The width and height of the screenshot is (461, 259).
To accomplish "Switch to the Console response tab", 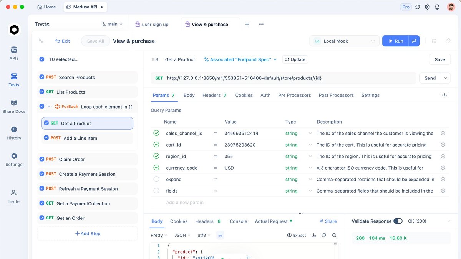I will tap(238, 221).
